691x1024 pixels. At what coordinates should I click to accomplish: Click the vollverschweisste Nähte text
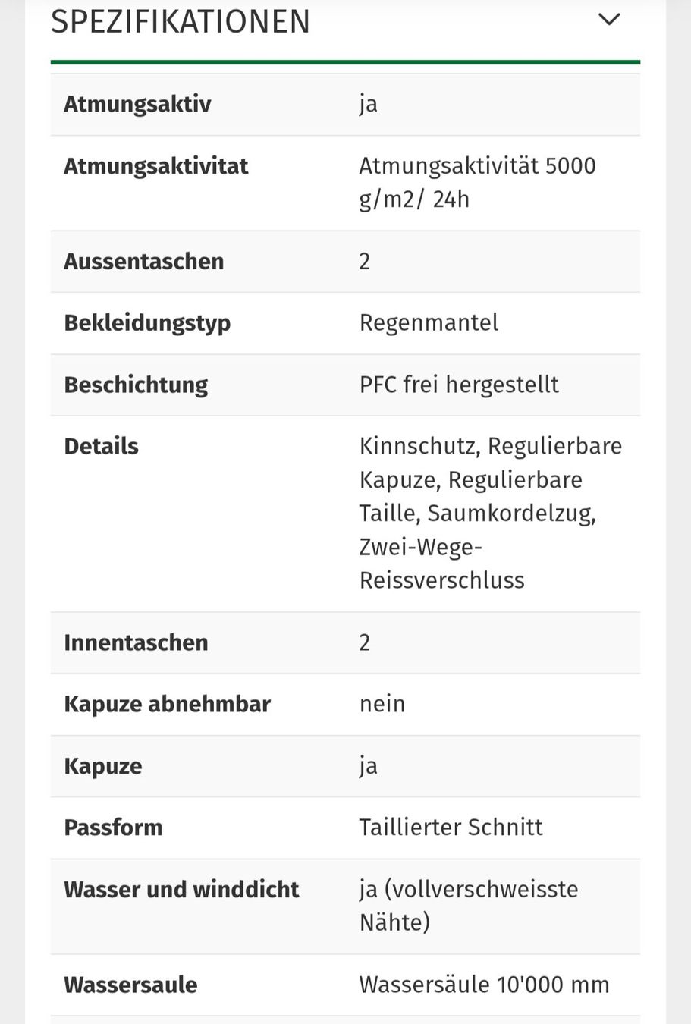(x=469, y=906)
